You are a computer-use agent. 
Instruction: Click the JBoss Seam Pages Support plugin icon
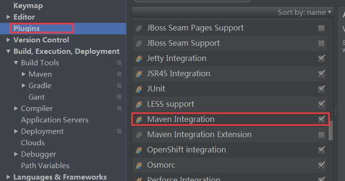(x=139, y=28)
